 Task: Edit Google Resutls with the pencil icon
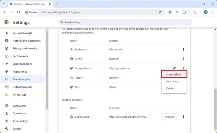point(174,68)
